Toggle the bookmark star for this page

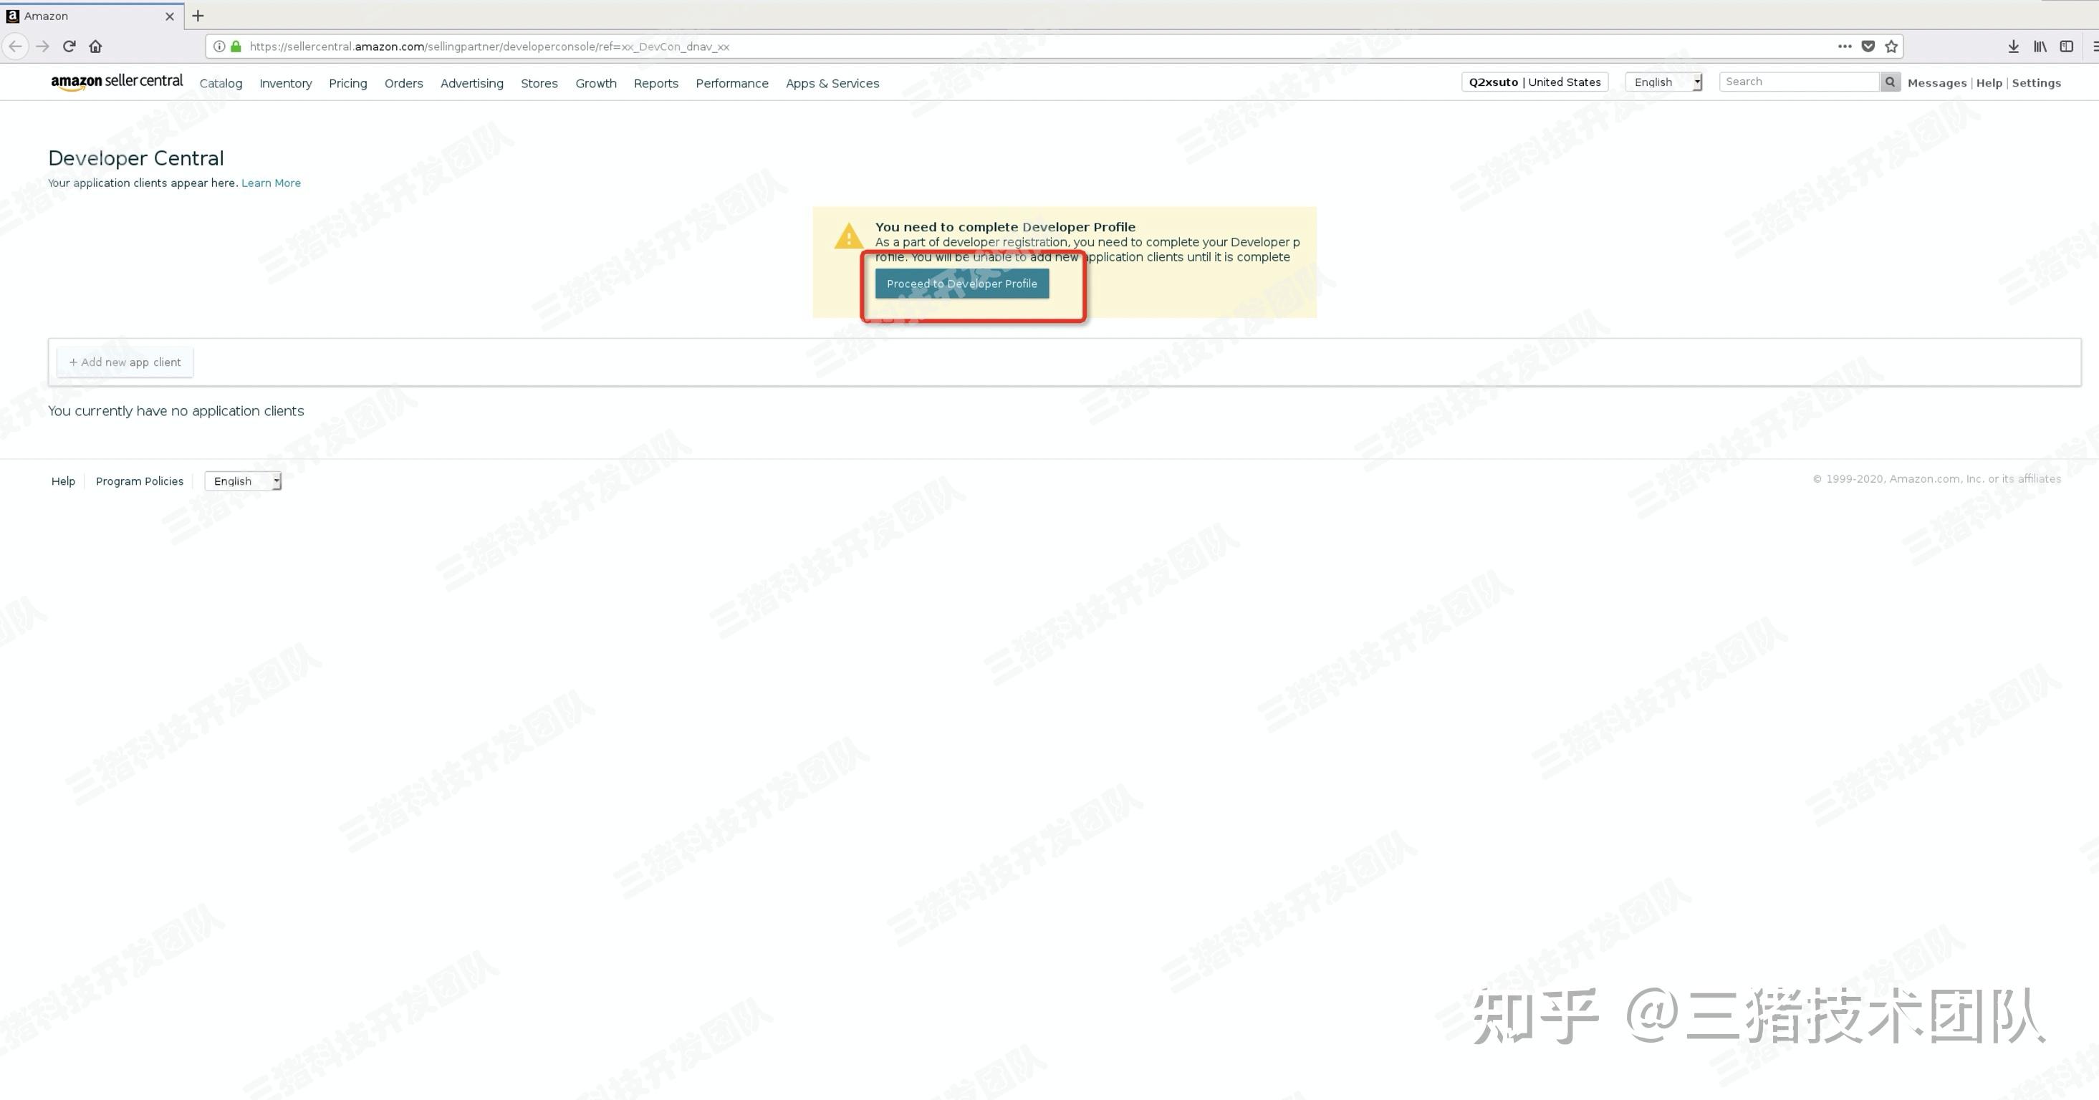click(1891, 47)
